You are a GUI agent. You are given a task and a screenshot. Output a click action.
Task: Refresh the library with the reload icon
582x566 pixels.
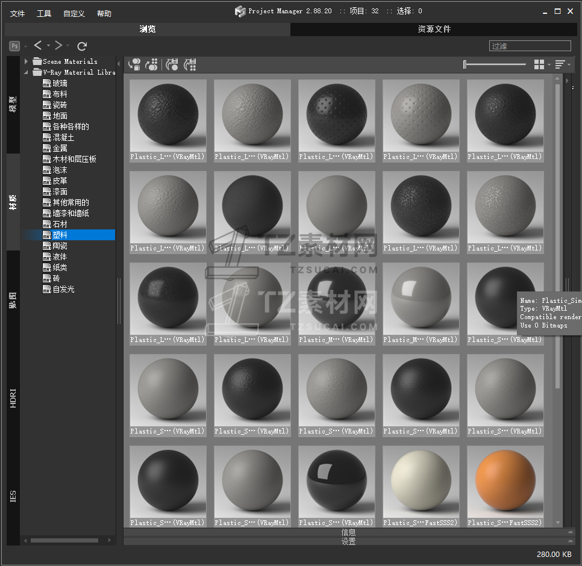(x=83, y=46)
